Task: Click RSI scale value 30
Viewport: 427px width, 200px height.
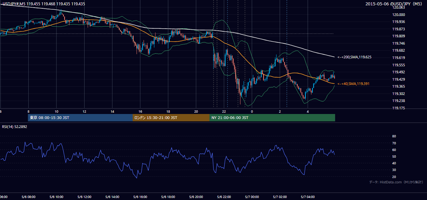Action: pos(394,170)
